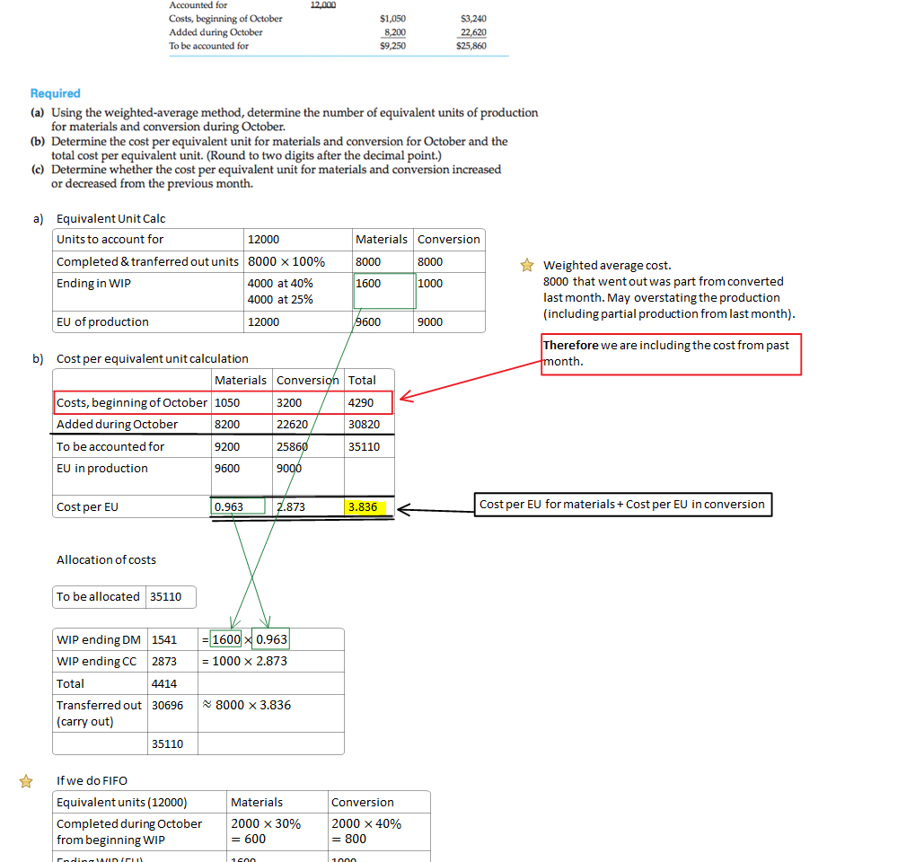Select "Completed during October from beginning WIP" cell

(x=140, y=832)
